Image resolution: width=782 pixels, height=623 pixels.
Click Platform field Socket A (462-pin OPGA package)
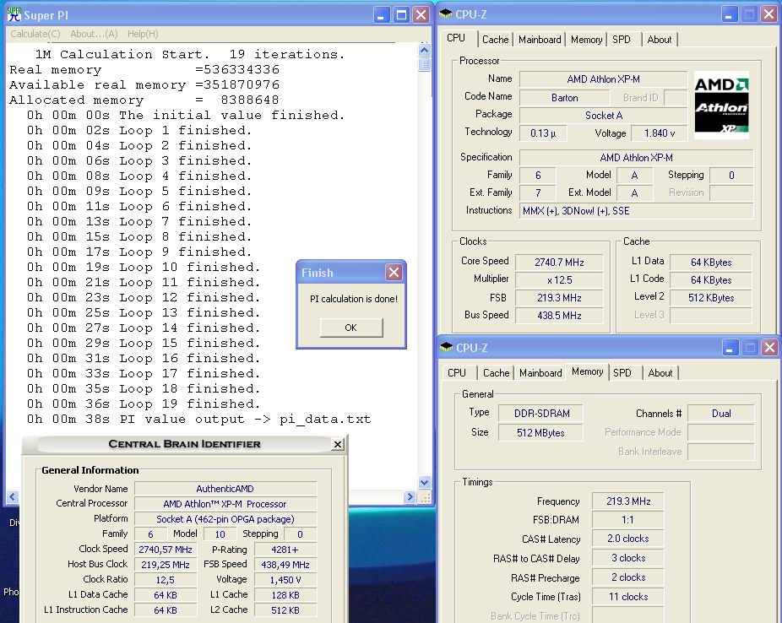225,519
